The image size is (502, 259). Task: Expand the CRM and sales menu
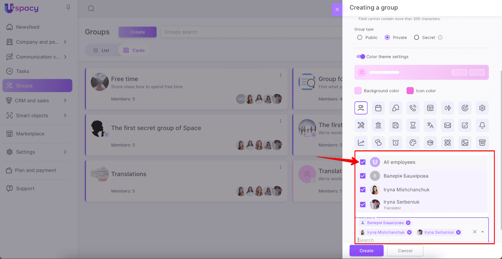pyautogui.click(x=65, y=100)
